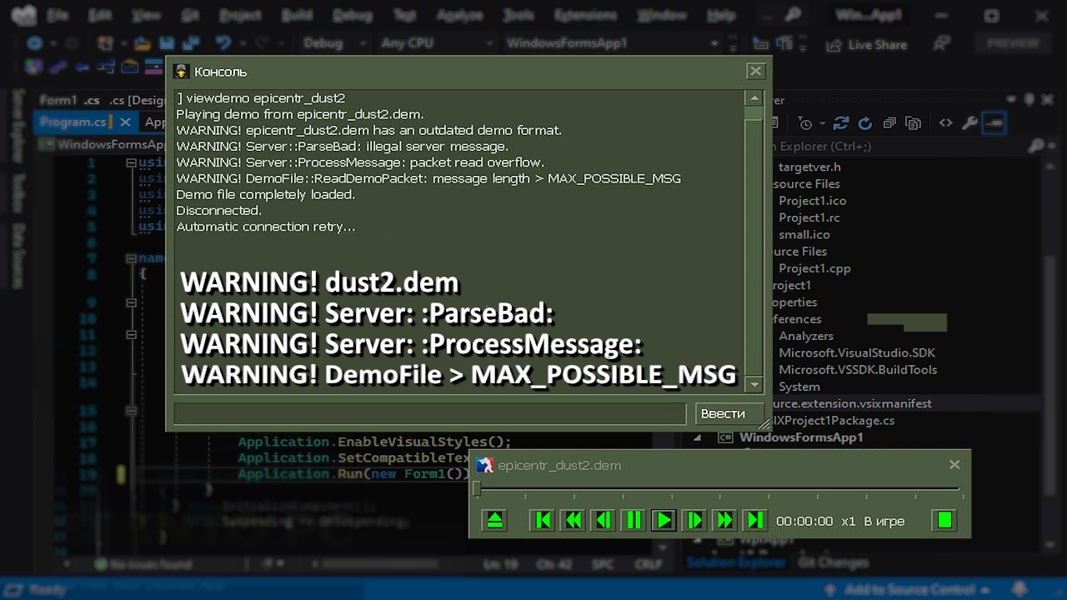This screenshot has height=600, width=1067.
Task: Open the Extensions menu in Visual Studio
Action: pos(586,15)
